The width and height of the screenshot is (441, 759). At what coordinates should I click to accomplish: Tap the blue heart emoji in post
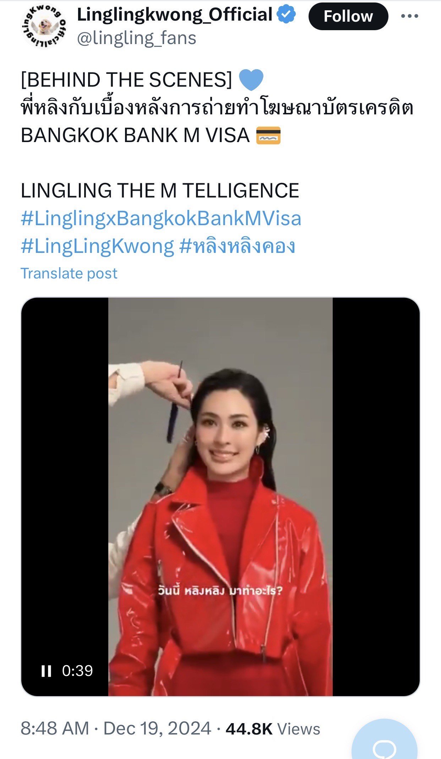point(251,80)
